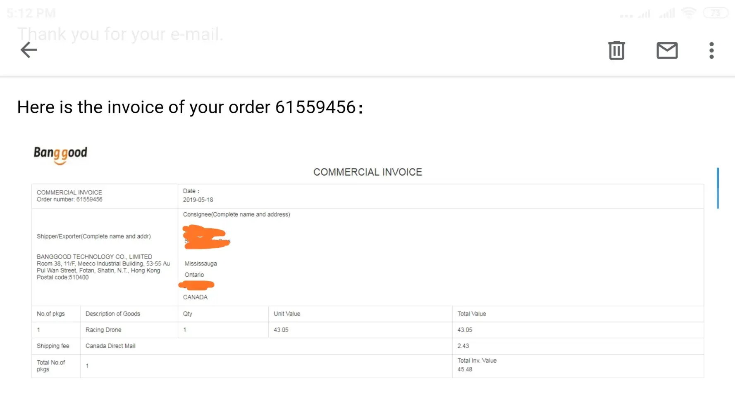Tap the 5:12 PM clock in status bar
The height and width of the screenshot is (413, 735).
(31, 13)
